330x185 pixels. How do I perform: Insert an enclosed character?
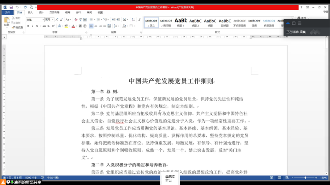(x=85, y=26)
